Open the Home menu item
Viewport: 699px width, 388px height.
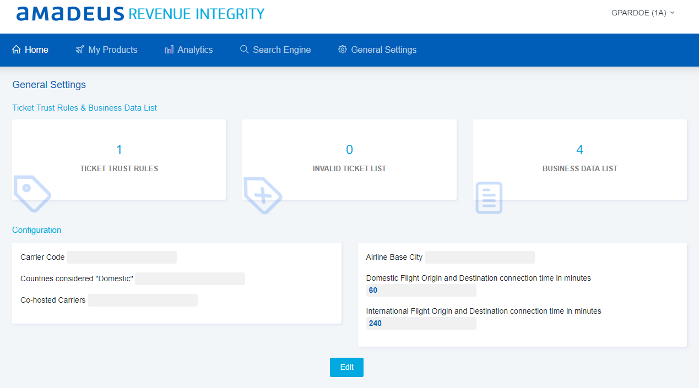click(30, 50)
